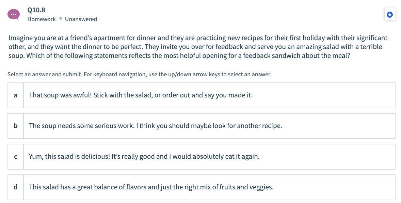Click the Unanswered status text

[81, 19]
